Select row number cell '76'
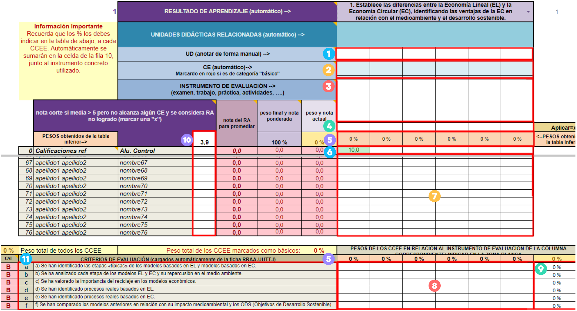Image resolution: width=577 pixels, height=311 pixels. coord(26,232)
